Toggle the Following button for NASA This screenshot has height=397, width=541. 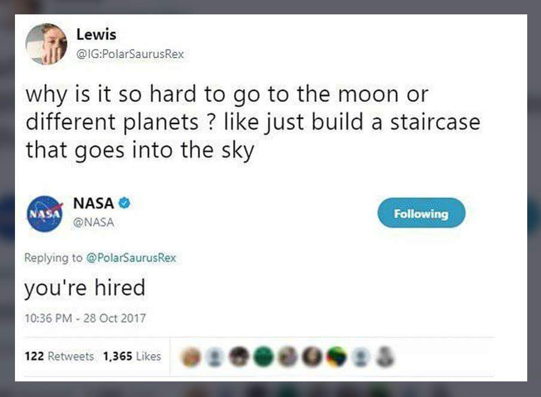tap(421, 213)
